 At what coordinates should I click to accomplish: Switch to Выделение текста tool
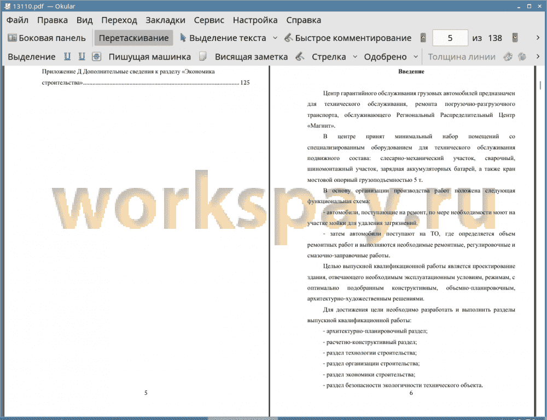(223, 38)
